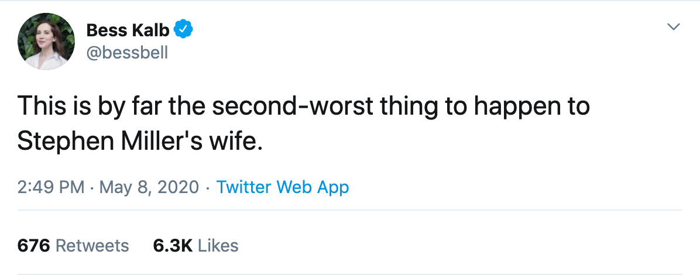Click the word "second-worst" in the tweet
The image size is (700, 275).
pos(267,106)
